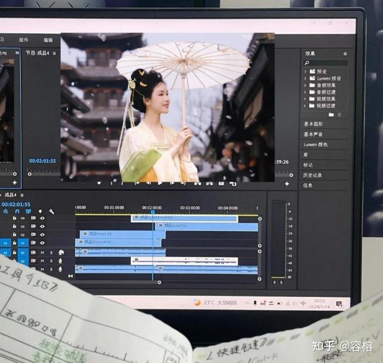Hide track V4 with its eye icon
The height and width of the screenshot is (363, 383).
[x=42, y=218]
